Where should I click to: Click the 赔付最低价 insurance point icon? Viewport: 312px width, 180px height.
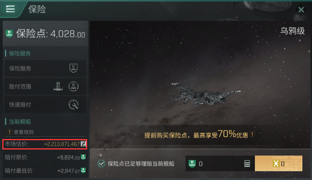[83, 170]
